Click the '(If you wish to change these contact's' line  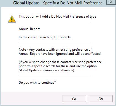coord(61,62)
